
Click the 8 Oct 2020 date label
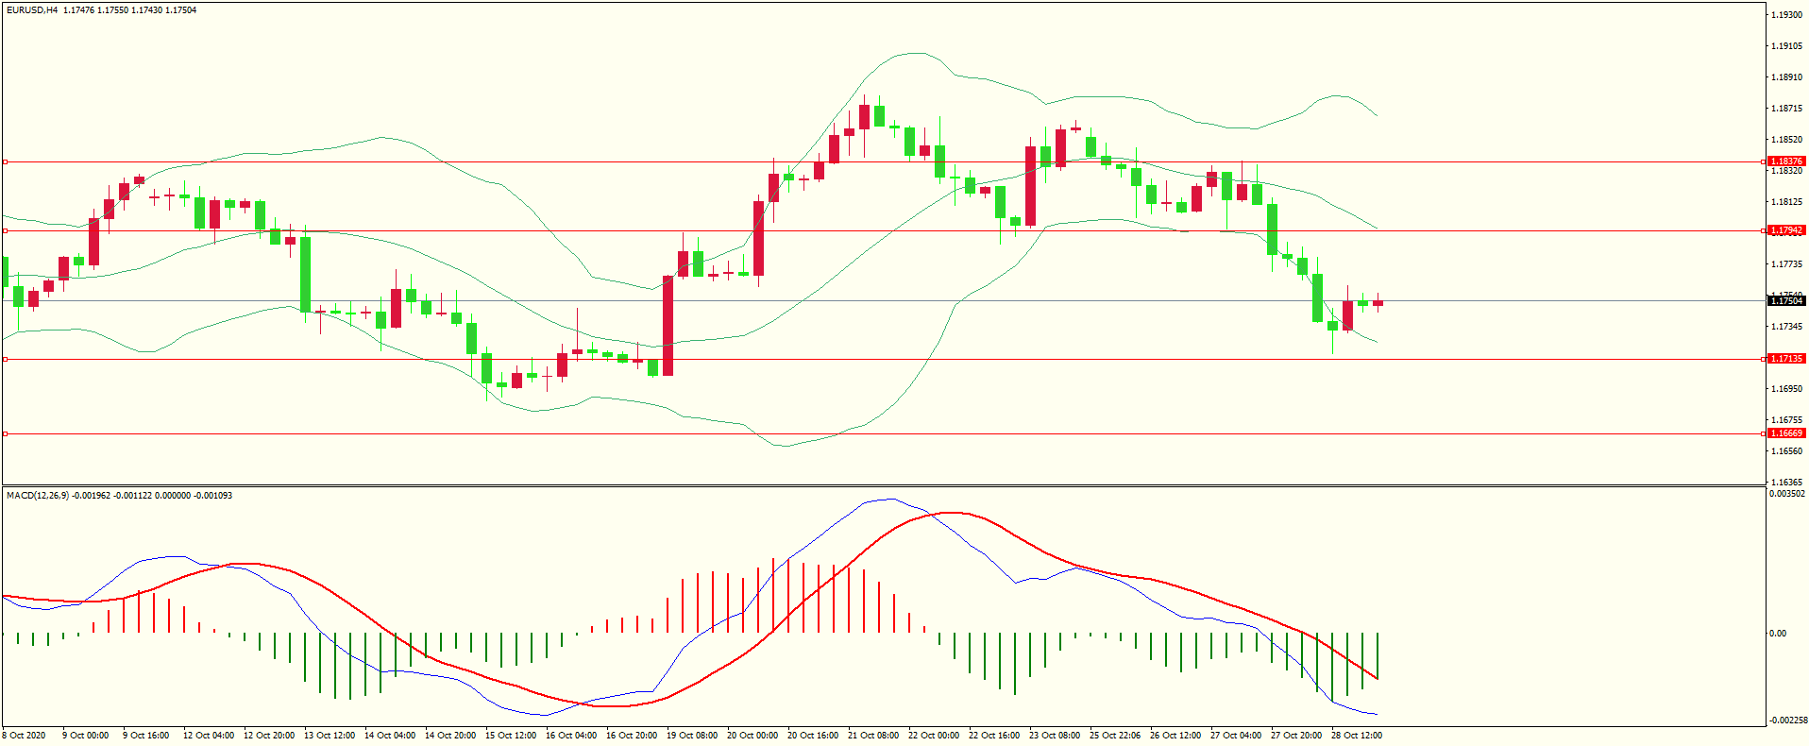[24, 736]
